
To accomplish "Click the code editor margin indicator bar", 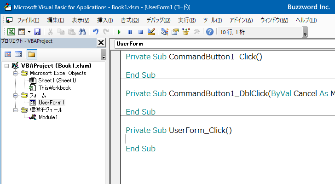I will (x=116, y=117).
